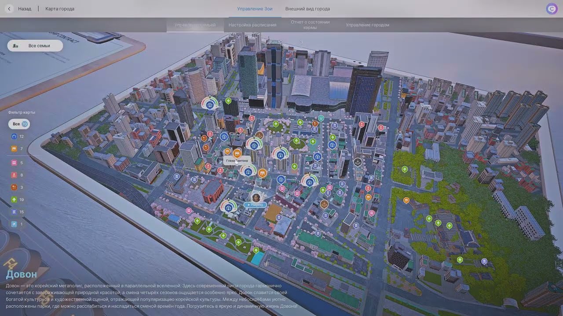The height and width of the screenshot is (316, 563).
Task: Select the restaurant filter icon with count 3
Action: 14,187
